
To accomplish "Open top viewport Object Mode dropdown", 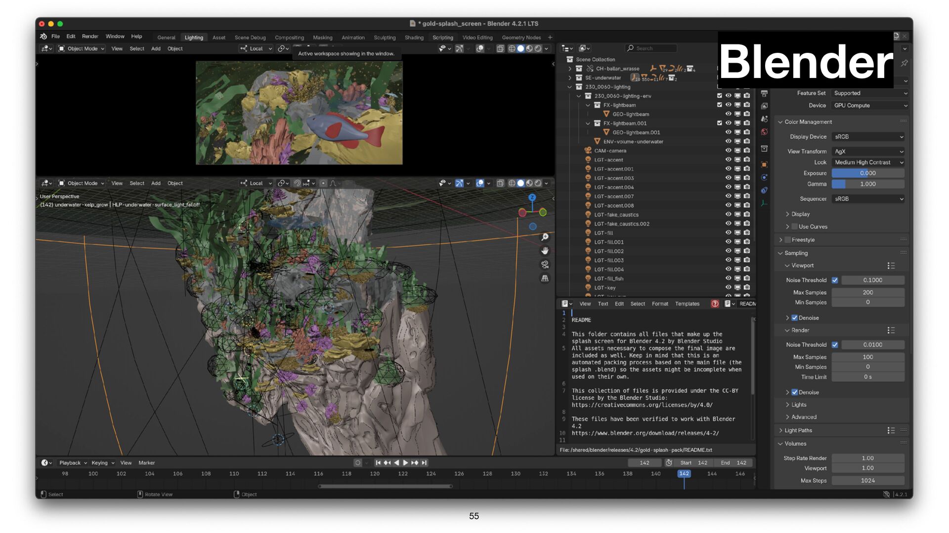I will click(x=82, y=49).
